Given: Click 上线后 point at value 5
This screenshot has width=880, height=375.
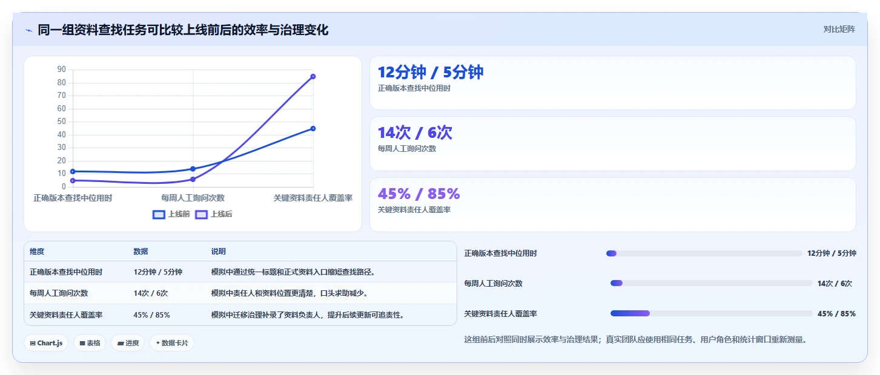Looking at the screenshot, I should pos(73,180).
